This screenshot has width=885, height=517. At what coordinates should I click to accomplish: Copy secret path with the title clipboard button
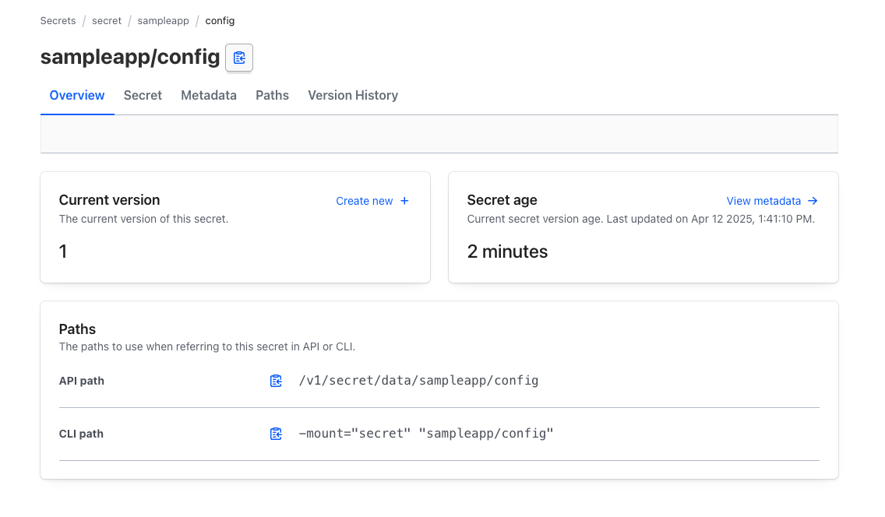pyautogui.click(x=239, y=58)
